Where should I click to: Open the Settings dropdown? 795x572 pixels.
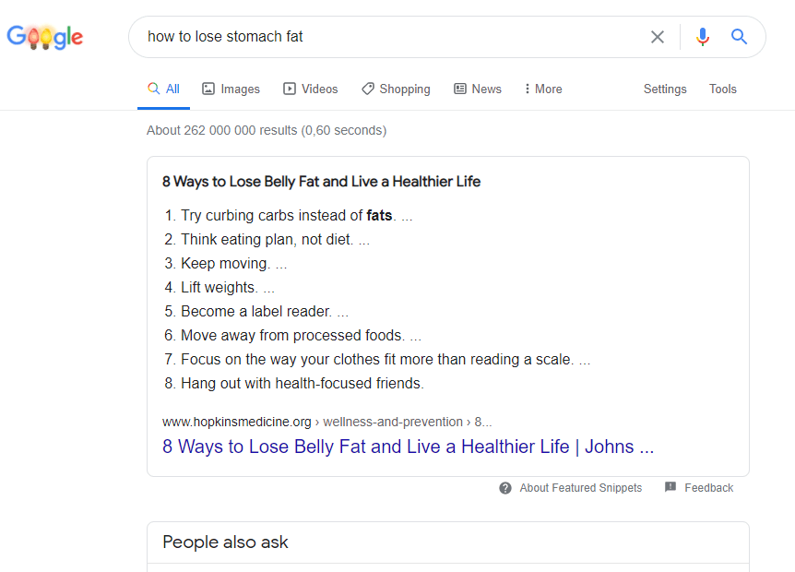665,89
